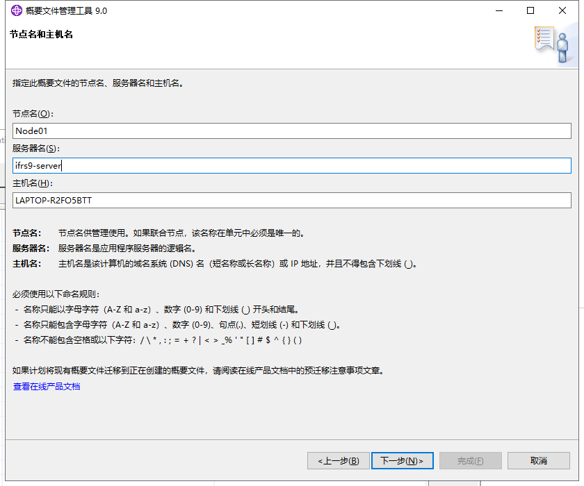Click the bold 主机名: description label
This screenshot has height=486, width=584.
tap(27, 264)
